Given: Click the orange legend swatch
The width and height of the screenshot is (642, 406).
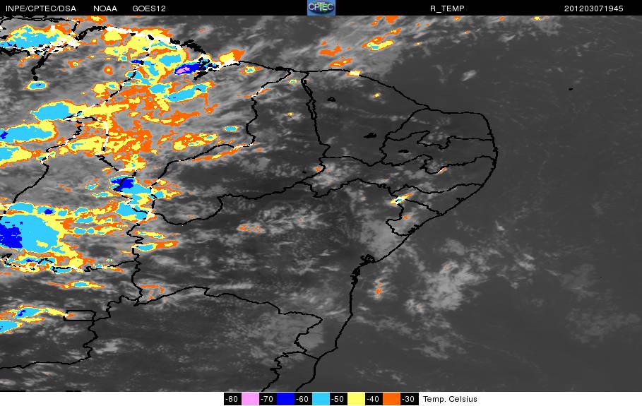Looking at the screenshot, I should pos(391,399).
